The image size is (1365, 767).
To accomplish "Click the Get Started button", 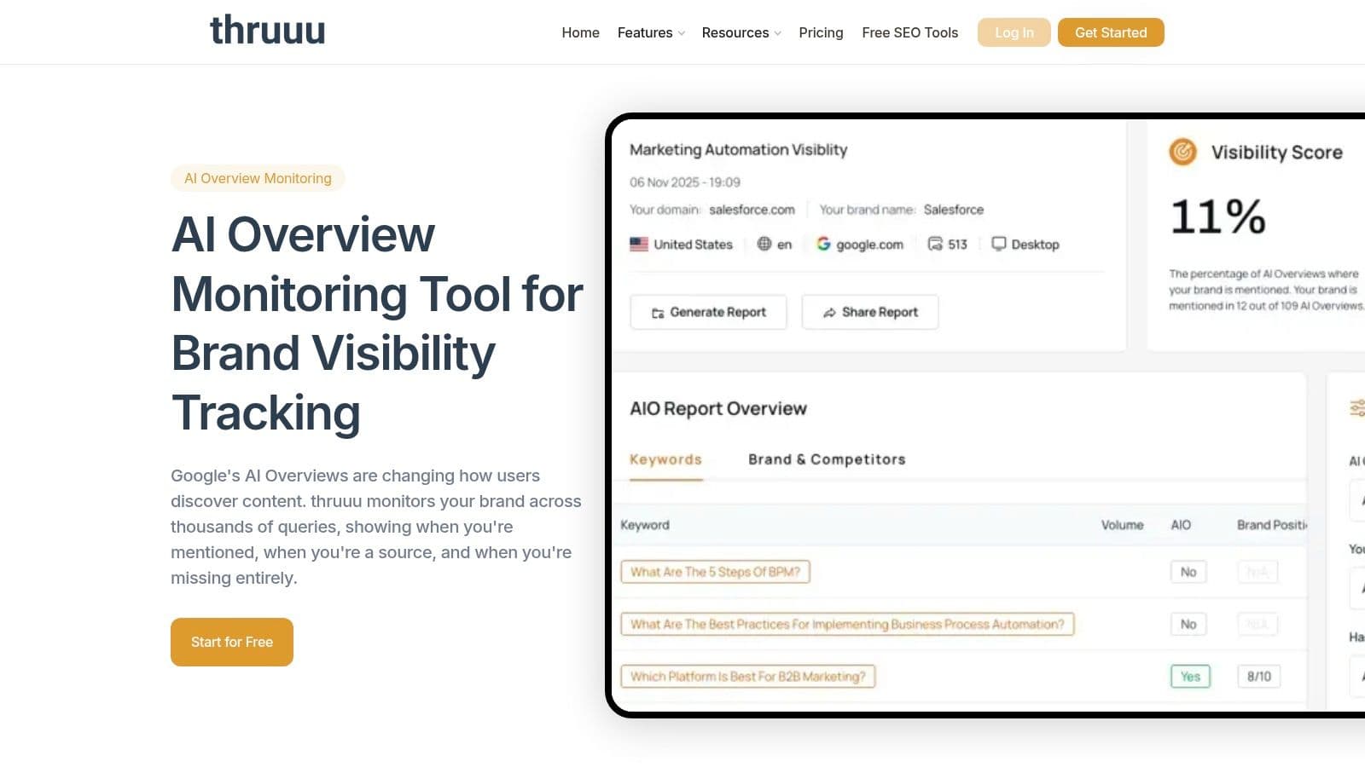I will click(1111, 32).
